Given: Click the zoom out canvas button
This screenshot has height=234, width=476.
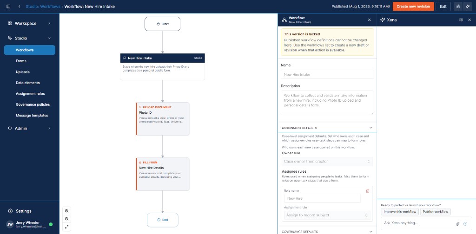Looking at the screenshot, I should pos(67,219).
